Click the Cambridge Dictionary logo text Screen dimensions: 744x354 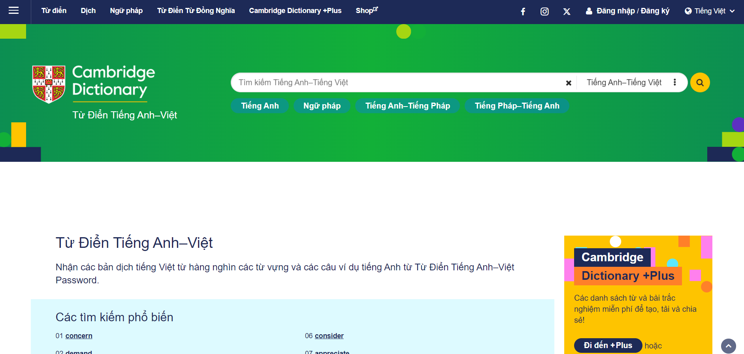coord(113,81)
